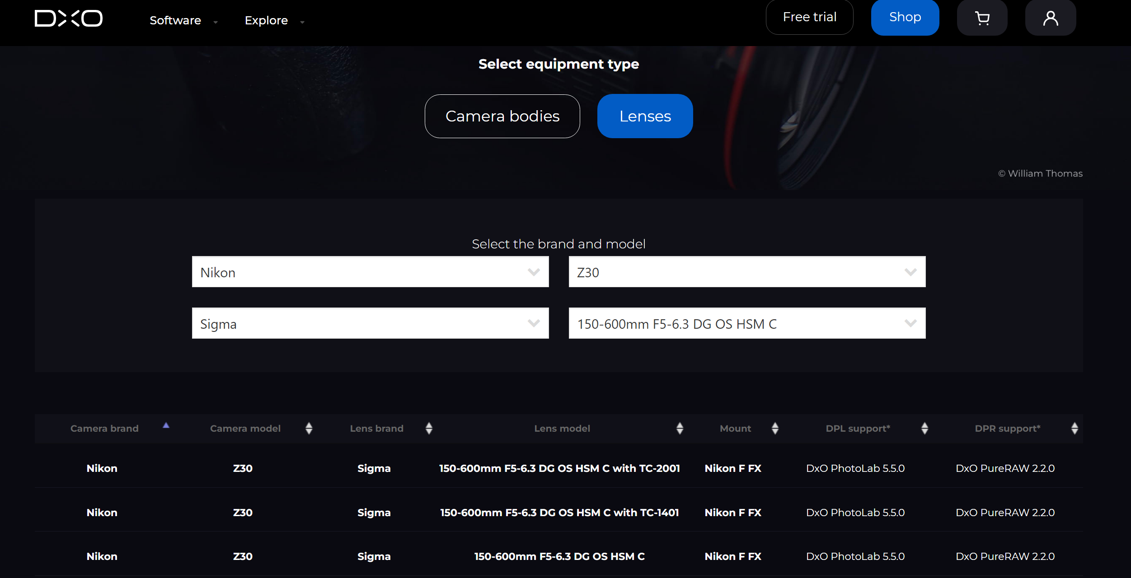This screenshot has width=1131, height=578.
Task: Sort table by Lens model
Action: [x=679, y=428]
